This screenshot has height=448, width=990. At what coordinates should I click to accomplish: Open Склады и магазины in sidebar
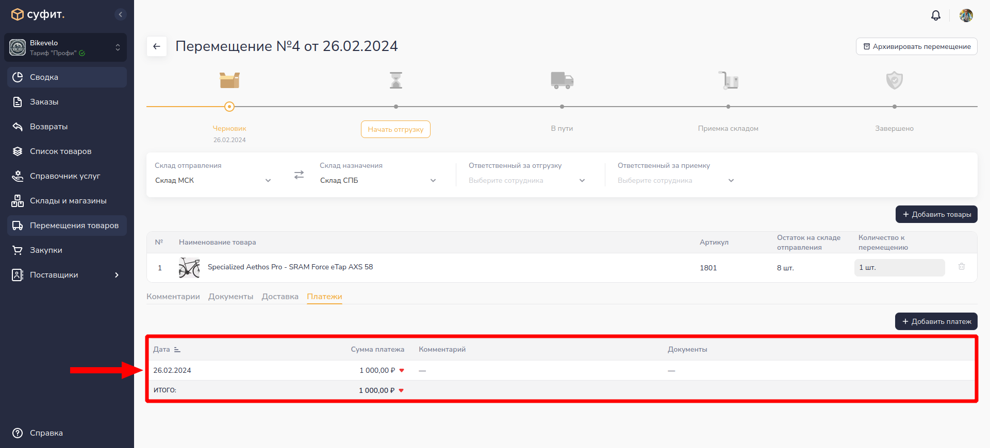click(x=67, y=201)
